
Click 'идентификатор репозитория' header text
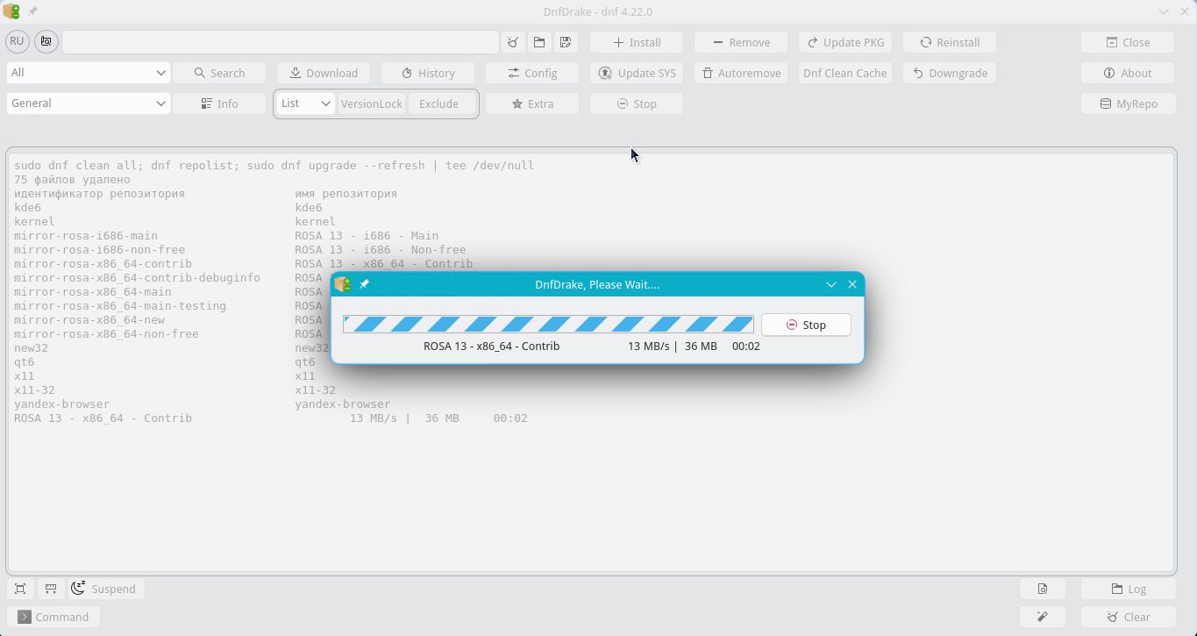pos(99,193)
